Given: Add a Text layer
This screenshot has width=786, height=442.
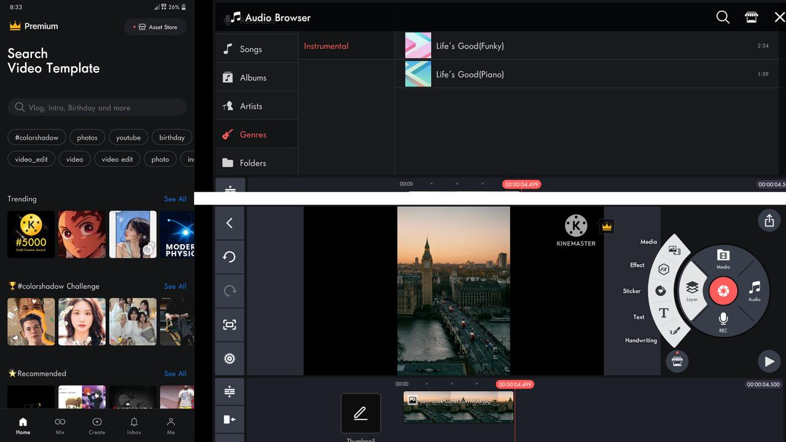Looking at the screenshot, I should click(664, 313).
